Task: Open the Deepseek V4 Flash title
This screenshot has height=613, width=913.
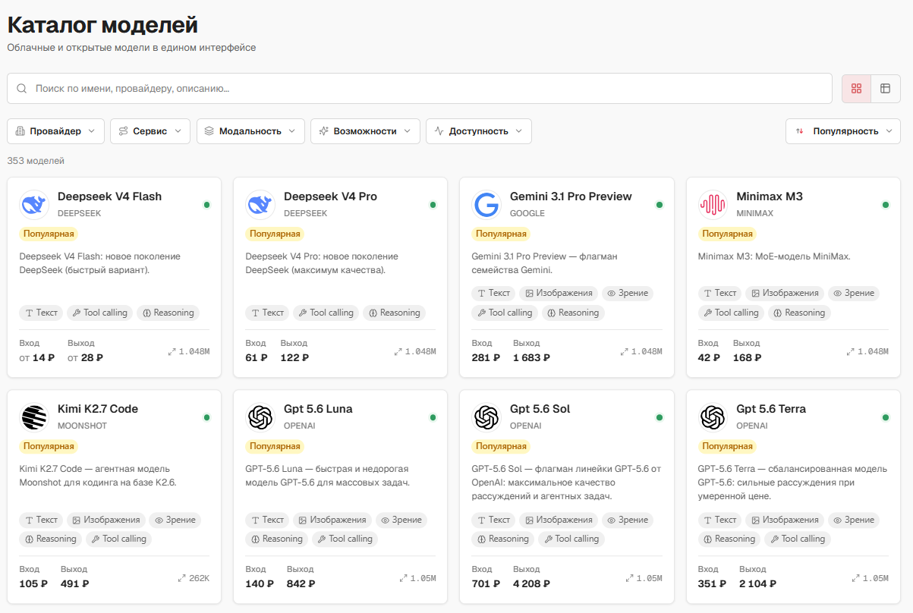Action: 109,196
